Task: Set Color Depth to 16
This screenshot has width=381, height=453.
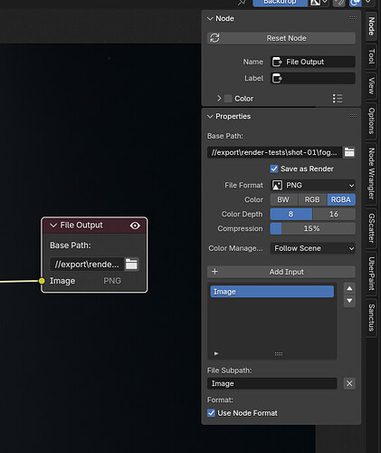Action: (x=334, y=214)
